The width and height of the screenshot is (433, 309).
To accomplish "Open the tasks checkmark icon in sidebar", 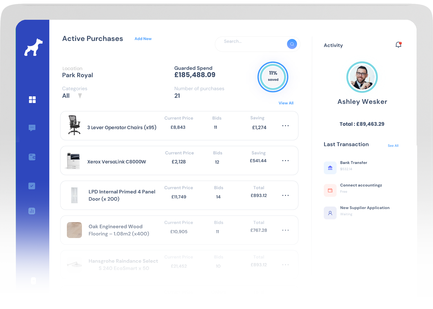I will 32,186.
